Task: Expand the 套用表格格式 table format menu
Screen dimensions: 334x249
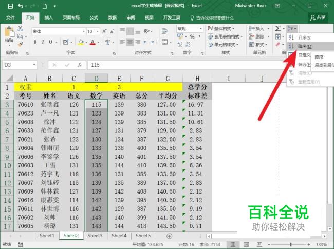Action: tap(226, 36)
